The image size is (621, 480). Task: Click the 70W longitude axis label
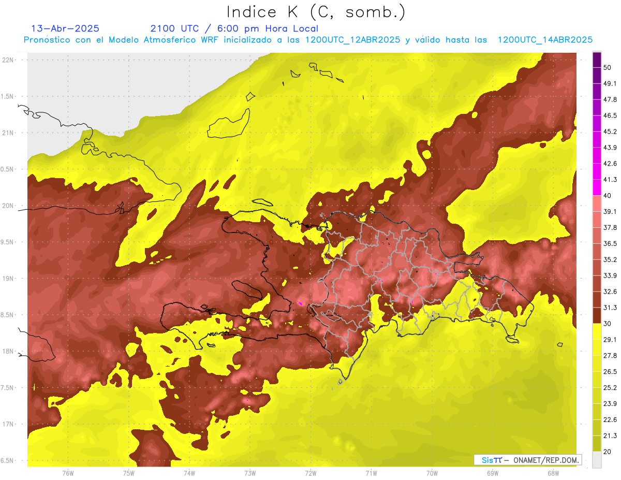pyautogui.click(x=432, y=473)
